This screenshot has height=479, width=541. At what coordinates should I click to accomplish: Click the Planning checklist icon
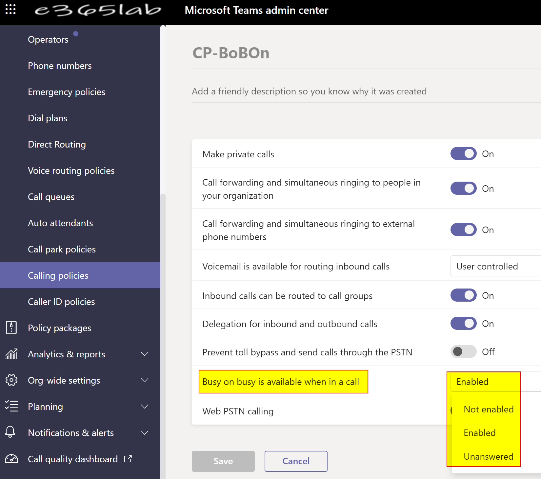(11, 406)
